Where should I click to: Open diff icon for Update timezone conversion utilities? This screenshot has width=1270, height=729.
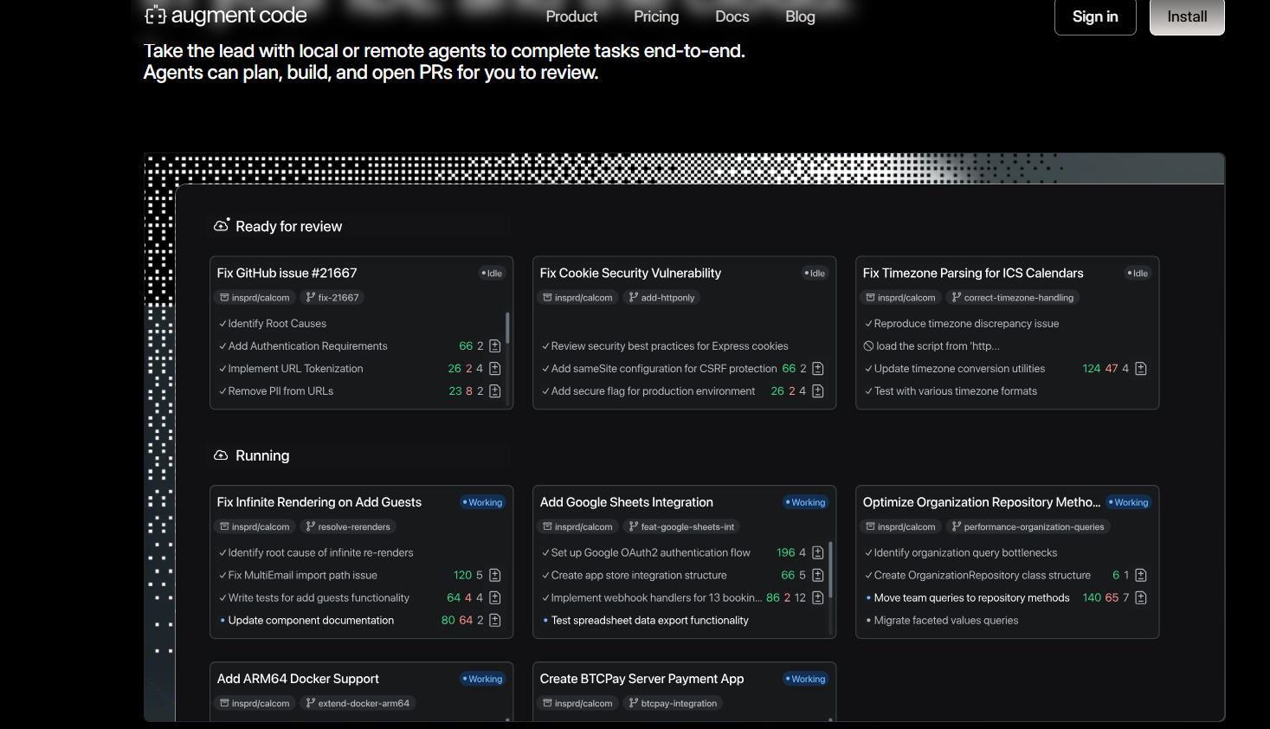1141,369
